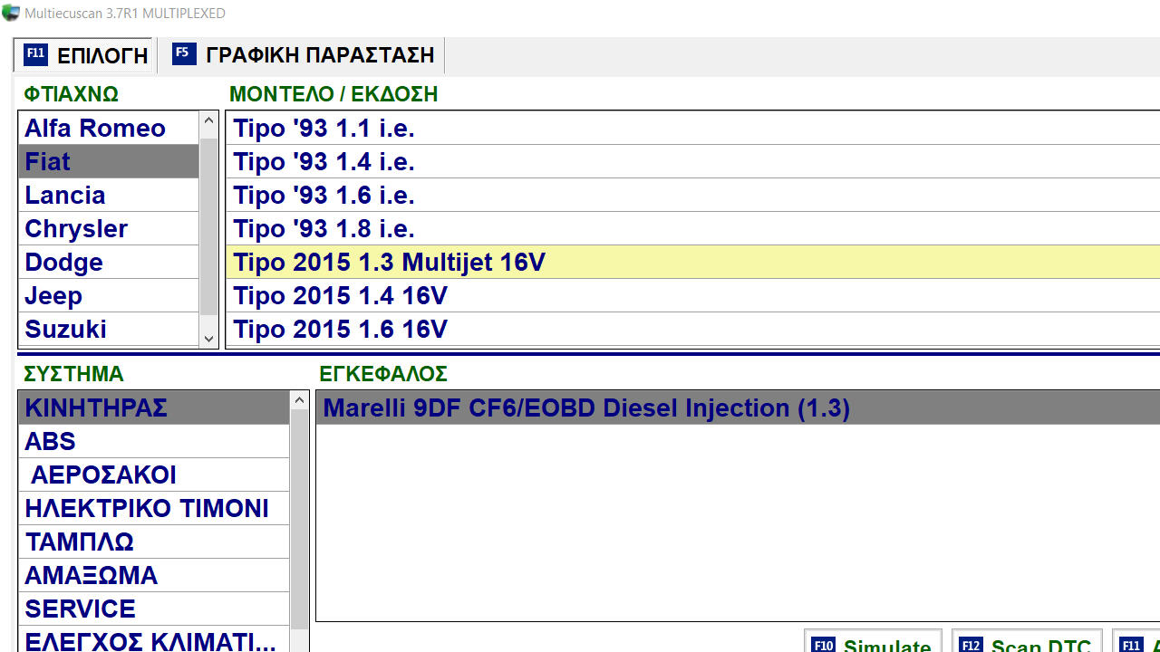This screenshot has height=652, width=1160.
Task: Select ΤΑΜΠΛΩ in the system list
Action: coord(154,542)
